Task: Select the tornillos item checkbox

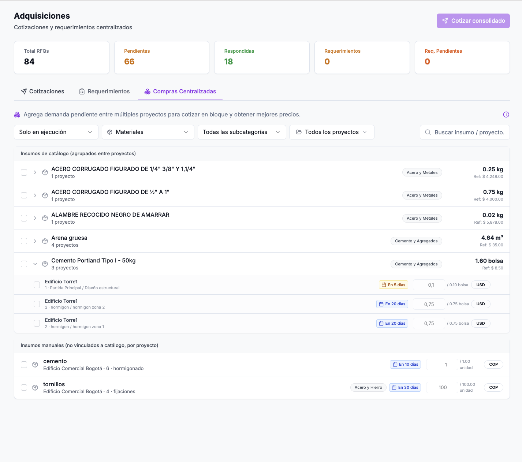Action: pyautogui.click(x=24, y=387)
